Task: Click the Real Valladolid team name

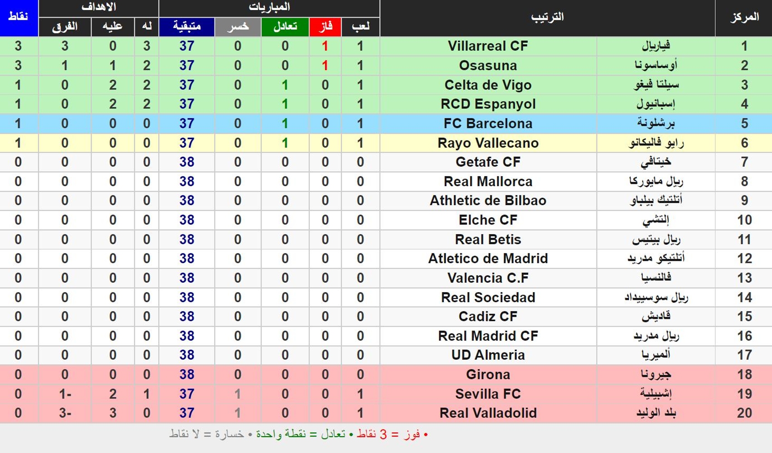Action: pyautogui.click(x=488, y=413)
